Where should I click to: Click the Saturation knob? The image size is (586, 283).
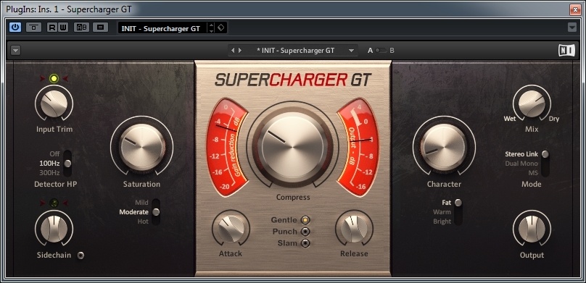[142, 146]
